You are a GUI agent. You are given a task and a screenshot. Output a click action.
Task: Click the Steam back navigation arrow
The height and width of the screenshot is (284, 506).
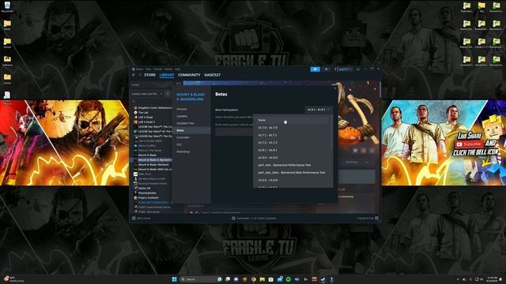[134, 75]
